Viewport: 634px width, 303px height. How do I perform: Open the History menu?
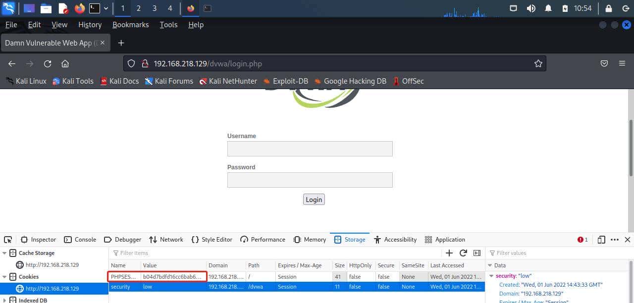pyautogui.click(x=90, y=25)
